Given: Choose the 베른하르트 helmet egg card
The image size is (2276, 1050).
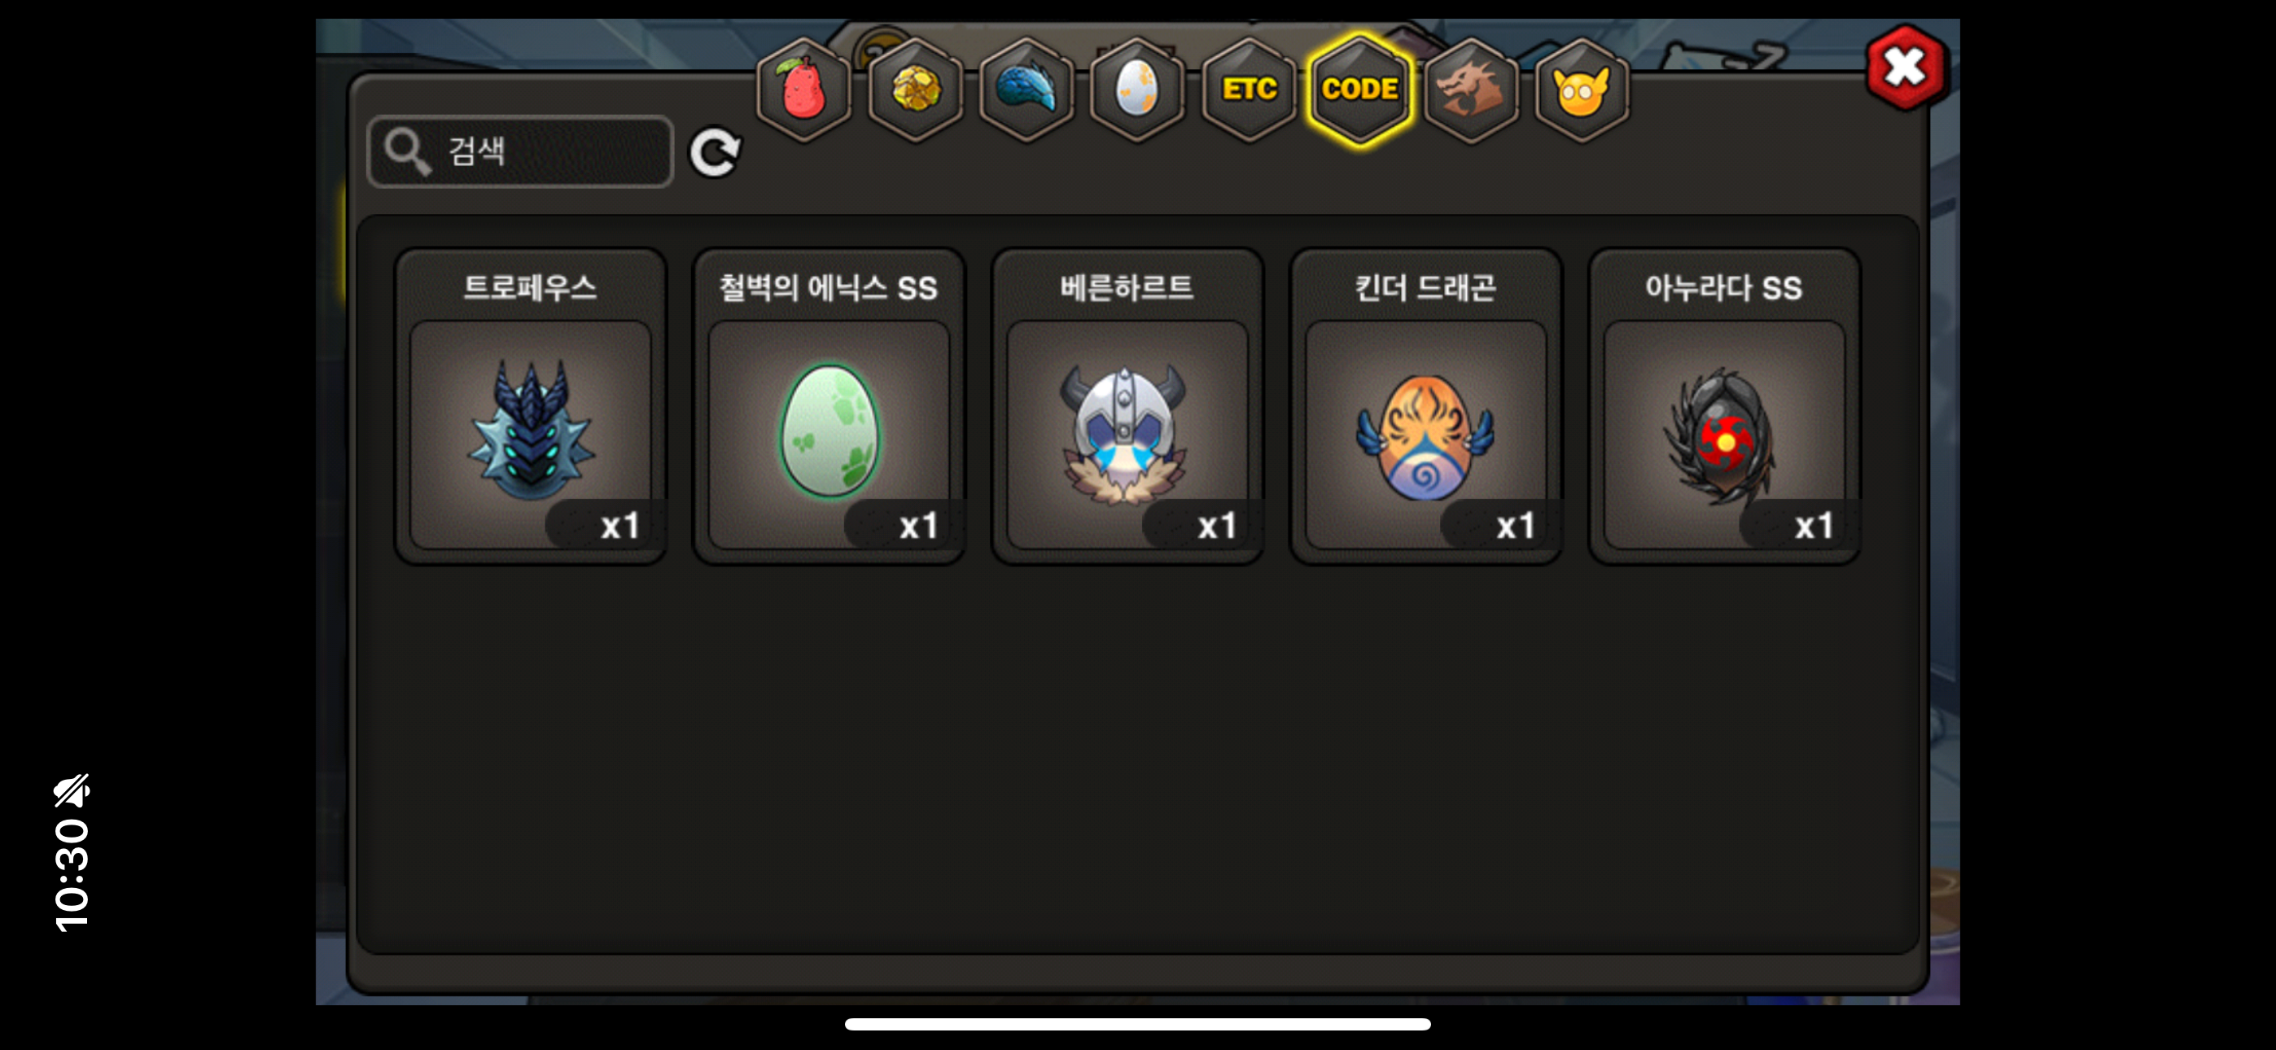Looking at the screenshot, I should tap(1127, 405).
